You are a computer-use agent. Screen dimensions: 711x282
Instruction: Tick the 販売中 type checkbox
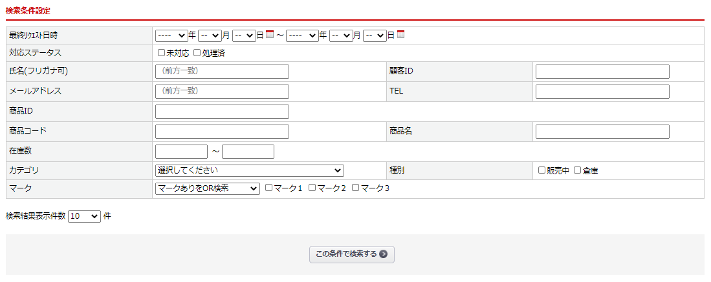point(542,170)
